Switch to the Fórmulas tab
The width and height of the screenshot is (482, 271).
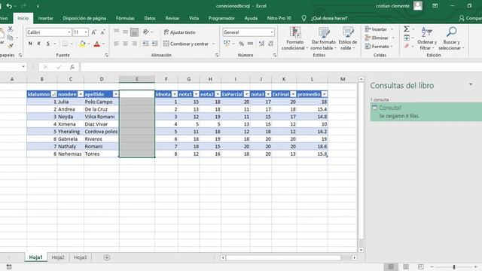point(125,18)
